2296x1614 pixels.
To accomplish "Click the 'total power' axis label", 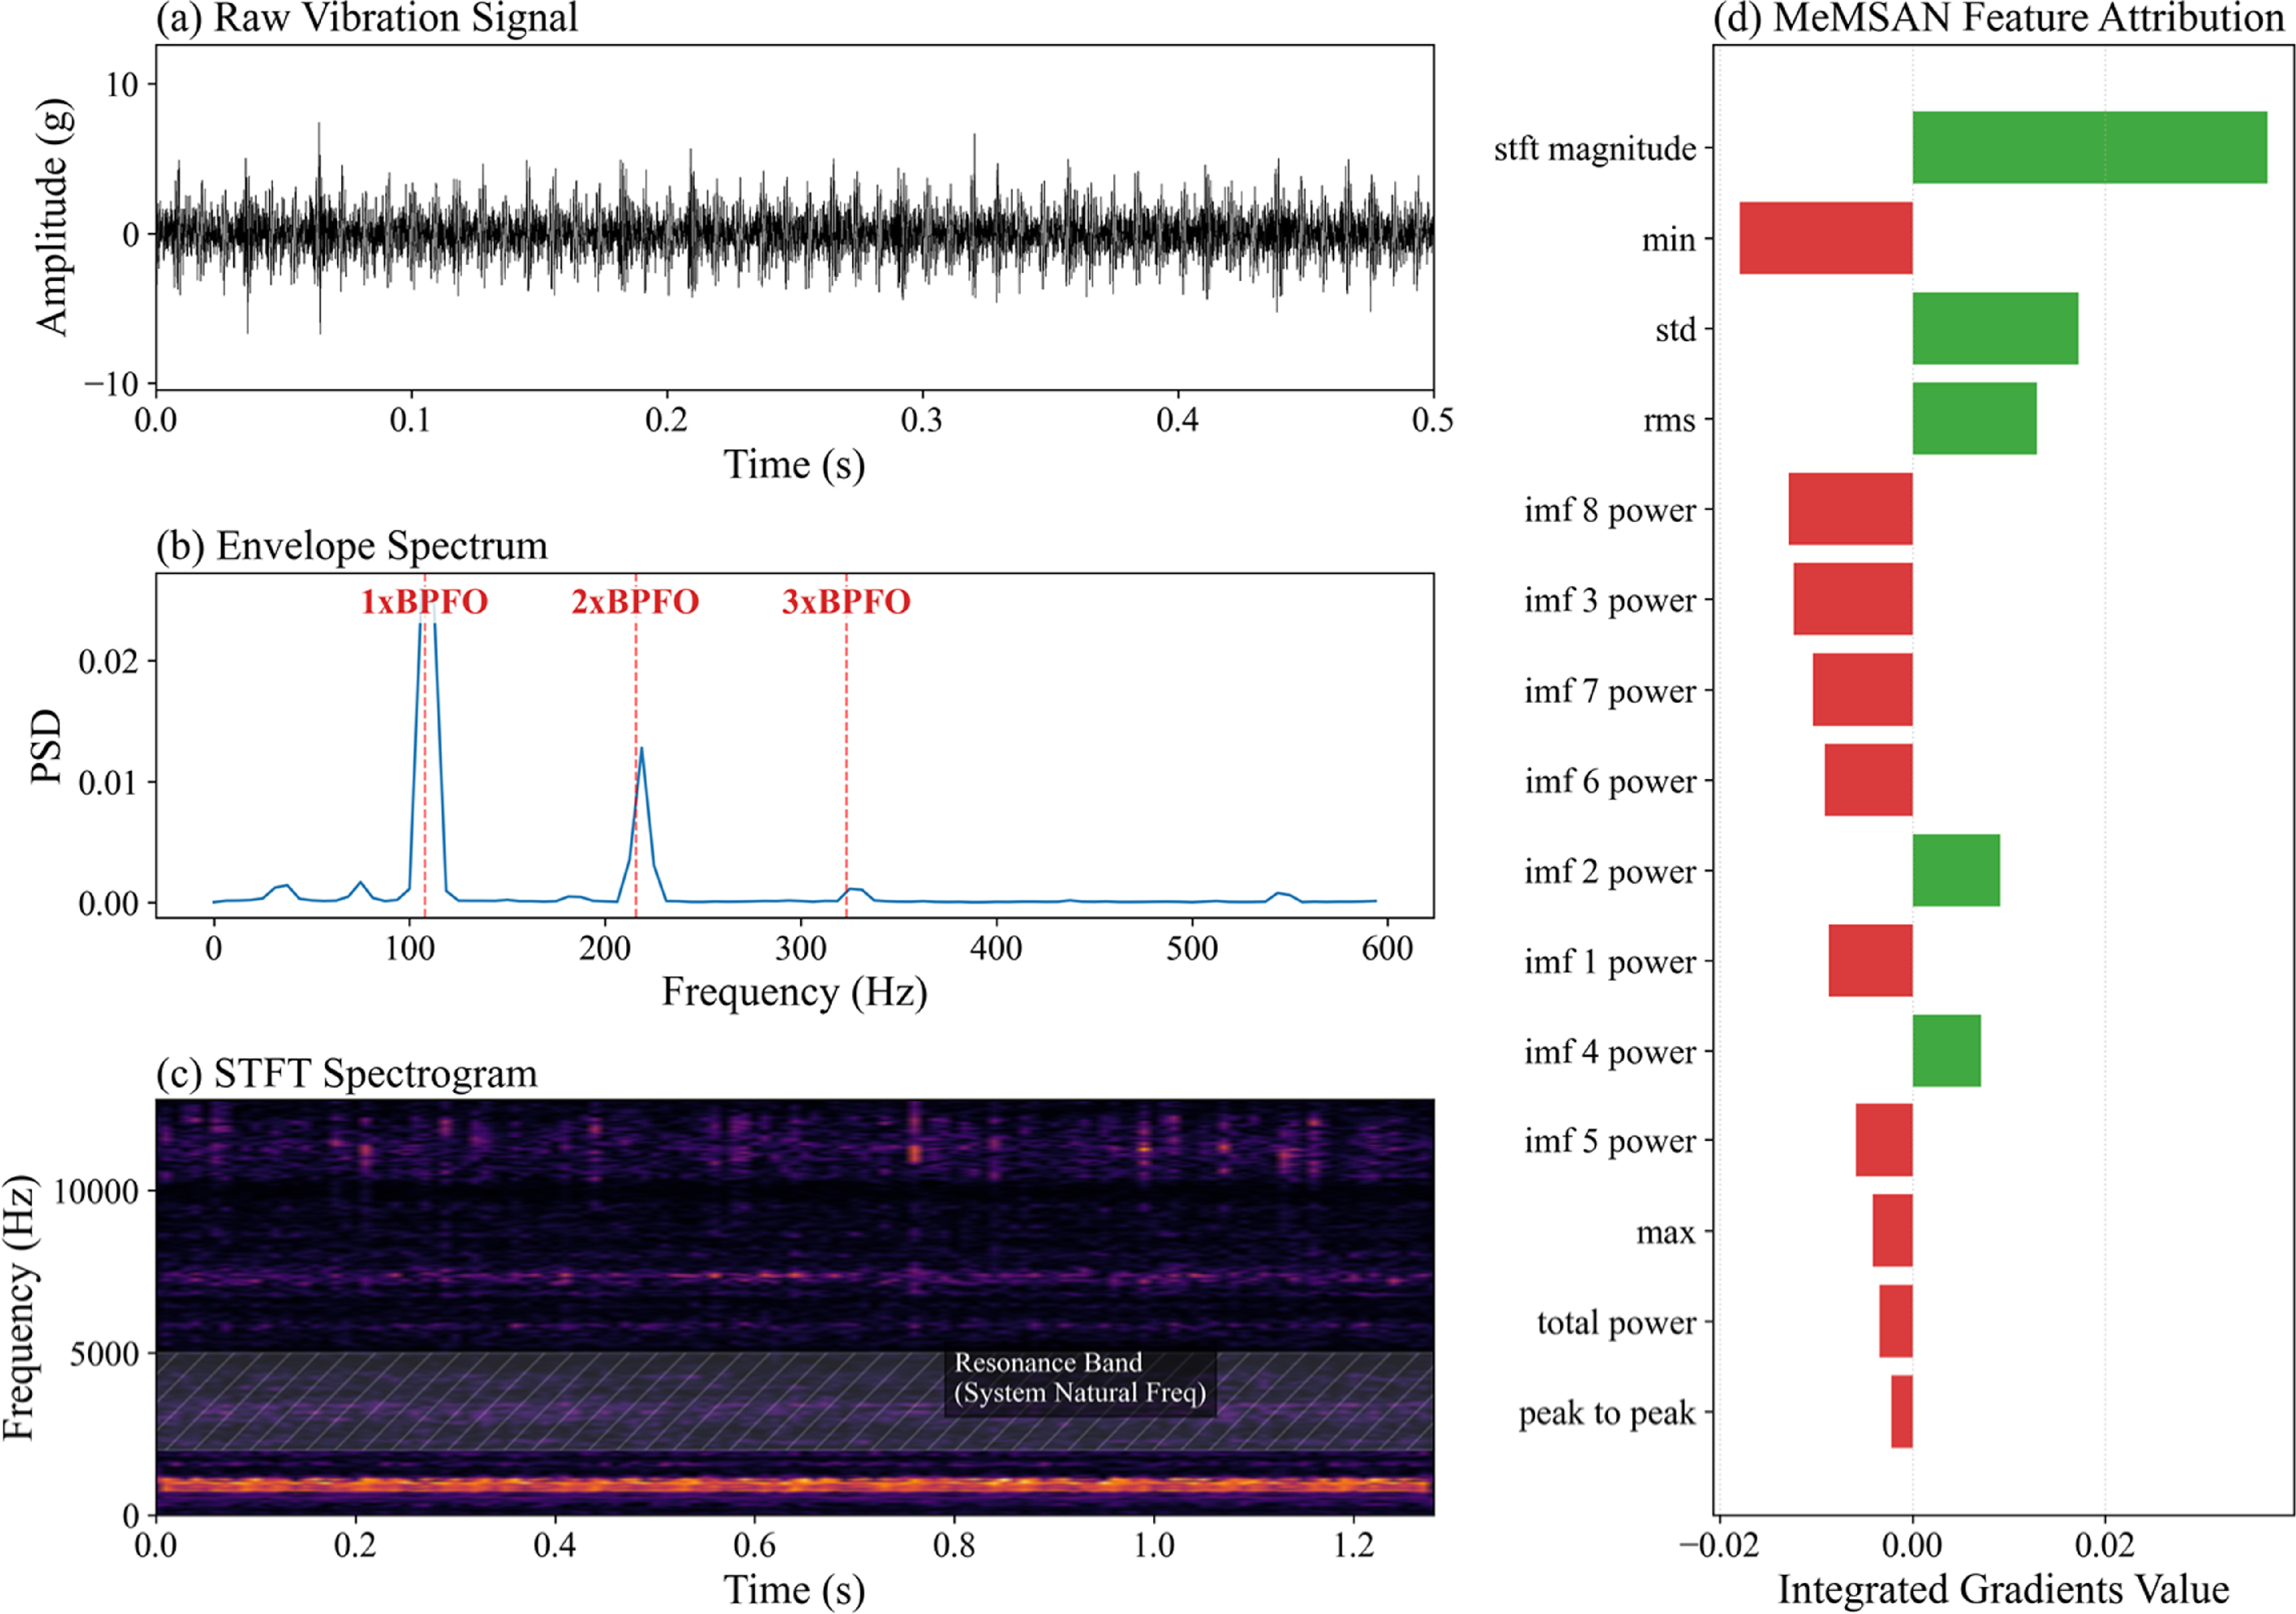I will pos(1617,1323).
